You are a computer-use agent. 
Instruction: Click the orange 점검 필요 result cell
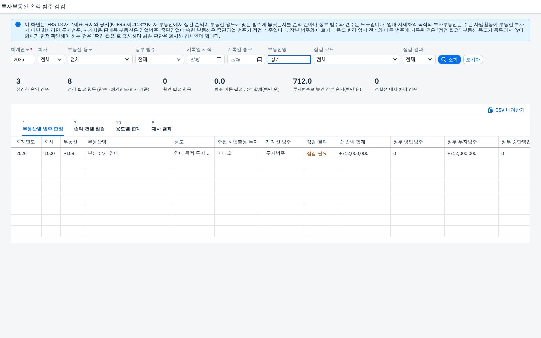pos(320,153)
